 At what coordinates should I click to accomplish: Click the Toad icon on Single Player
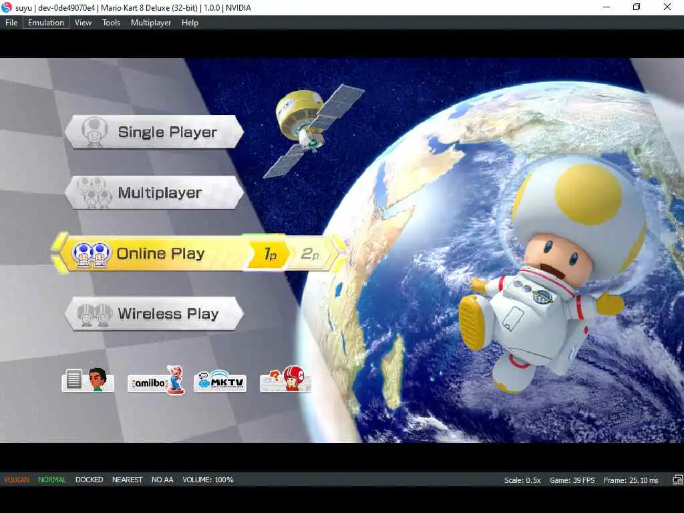pyautogui.click(x=94, y=132)
